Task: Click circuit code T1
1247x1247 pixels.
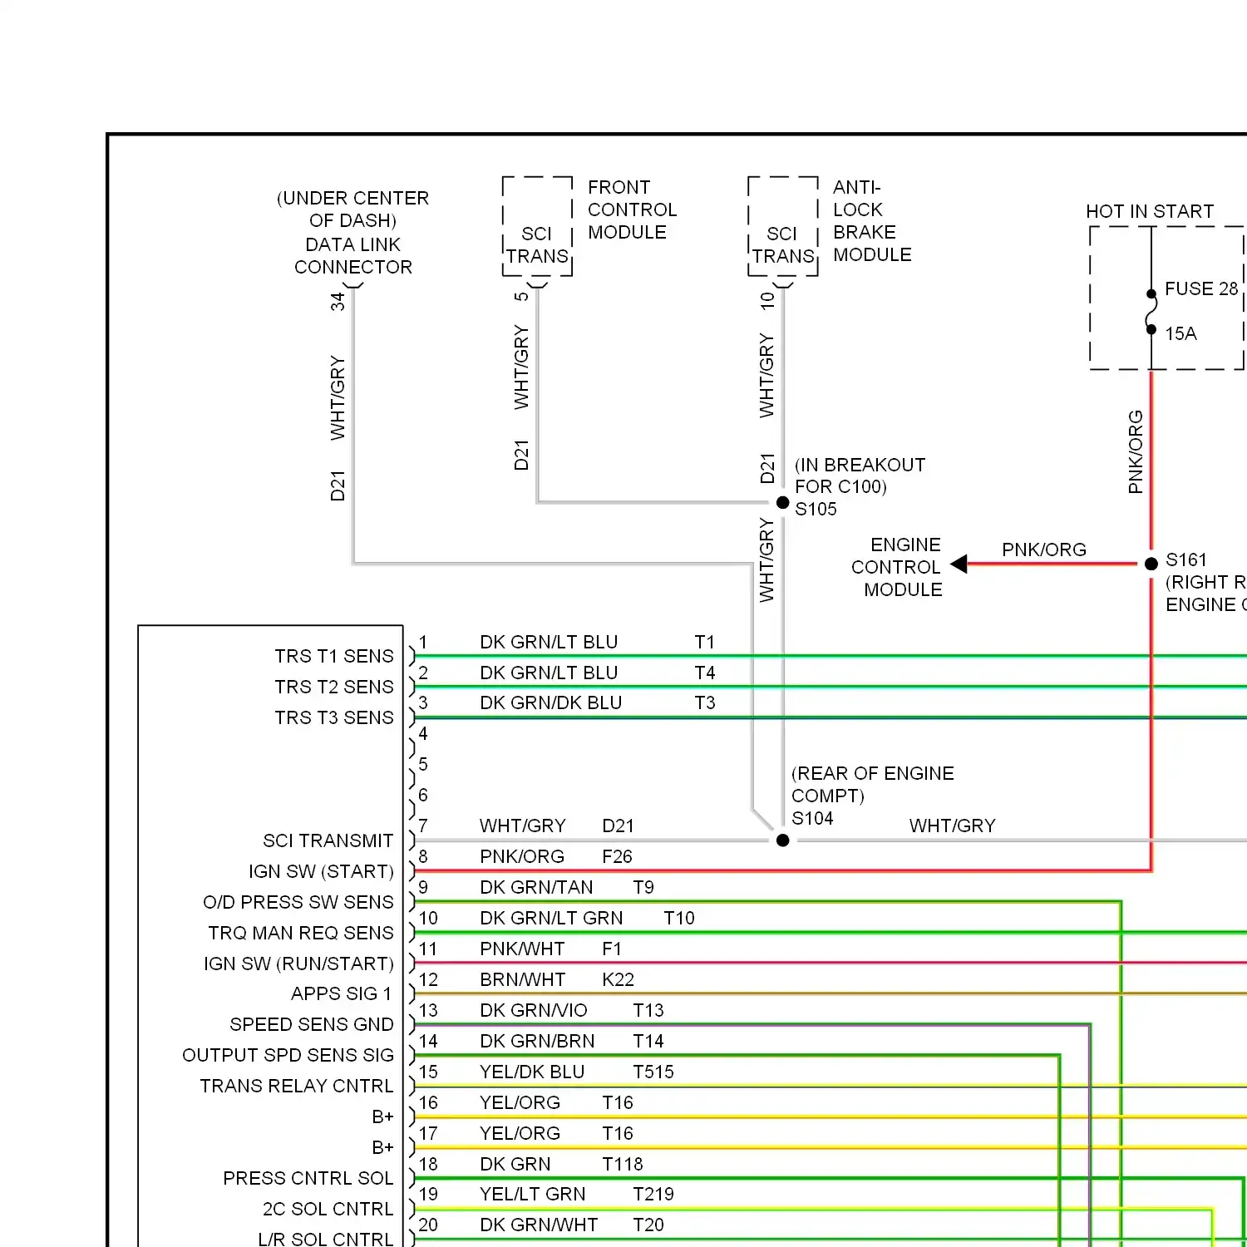Action: 705,642
